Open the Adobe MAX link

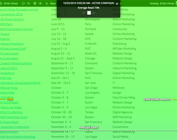(7, 93)
